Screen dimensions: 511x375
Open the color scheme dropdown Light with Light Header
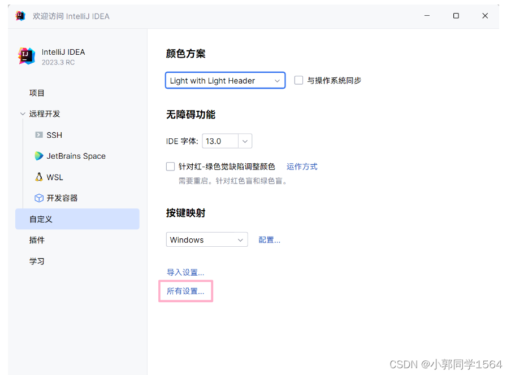pyautogui.click(x=225, y=80)
